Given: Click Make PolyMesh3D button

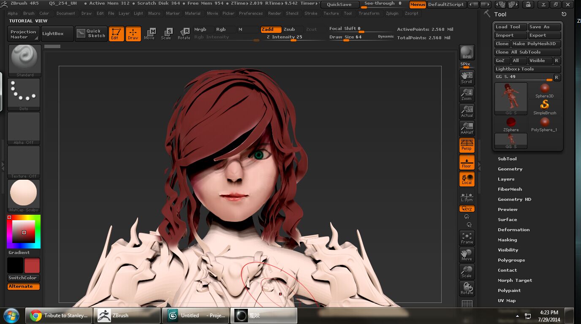Looking at the screenshot, I should point(536,44).
